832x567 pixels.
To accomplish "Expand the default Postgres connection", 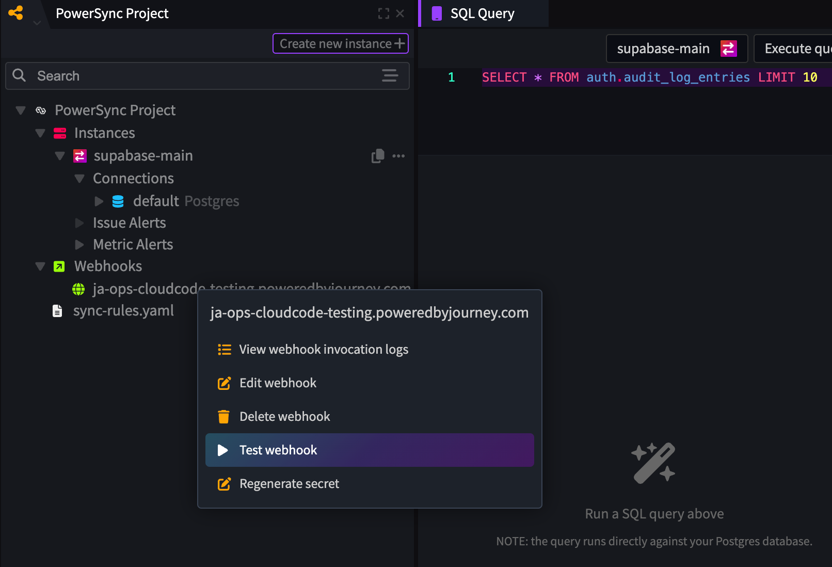I will coord(99,201).
